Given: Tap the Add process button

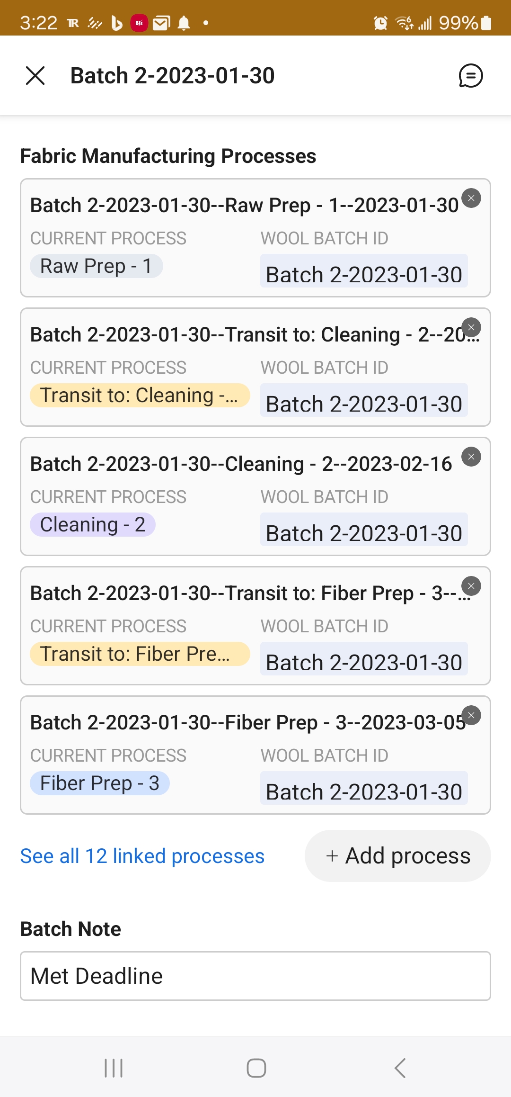Looking at the screenshot, I should pyautogui.click(x=398, y=855).
